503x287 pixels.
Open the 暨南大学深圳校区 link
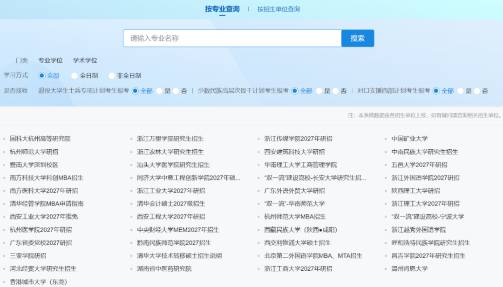[x=34, y=165]
